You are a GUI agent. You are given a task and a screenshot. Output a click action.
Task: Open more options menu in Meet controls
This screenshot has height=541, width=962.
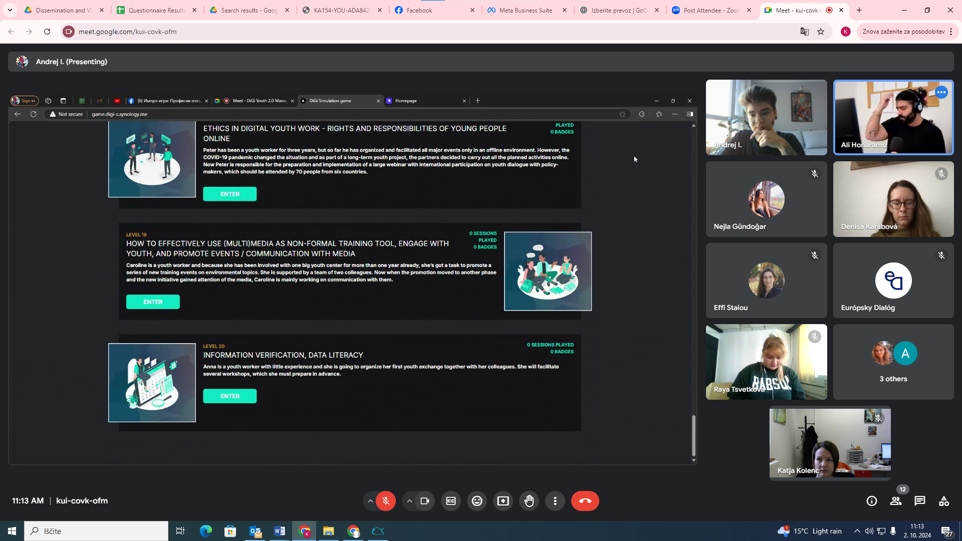555,501
